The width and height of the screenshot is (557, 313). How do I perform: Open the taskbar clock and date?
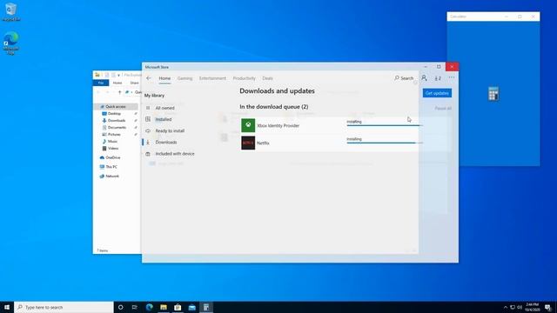point(532,307)
